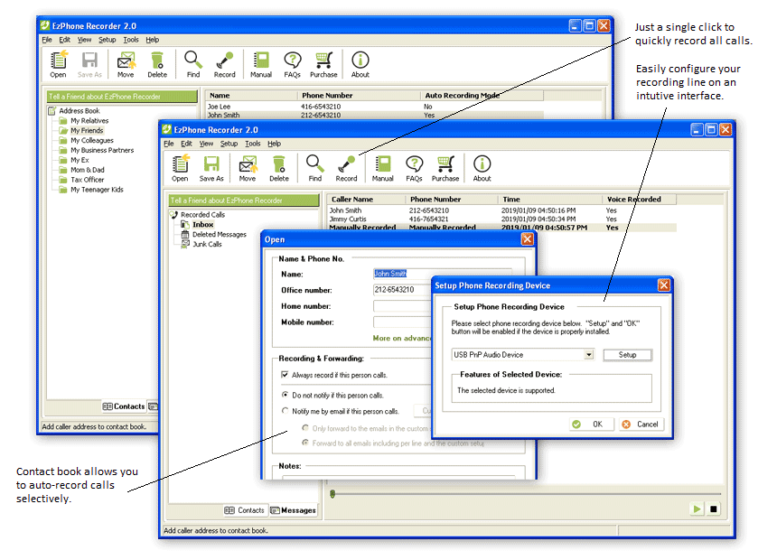Open View menu in back window
777x560 pixels.
coord(84,40)
